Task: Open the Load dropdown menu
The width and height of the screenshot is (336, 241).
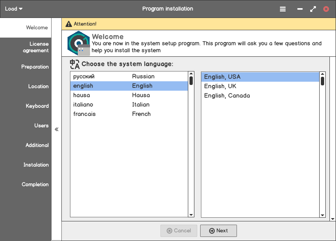Action: click(x=14, y=9)
